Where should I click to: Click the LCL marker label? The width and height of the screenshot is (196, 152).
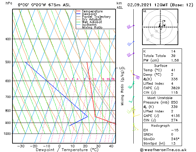pos(122,68)
